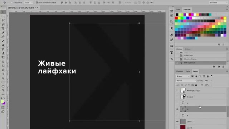Select the Path Selection tool

3,78
